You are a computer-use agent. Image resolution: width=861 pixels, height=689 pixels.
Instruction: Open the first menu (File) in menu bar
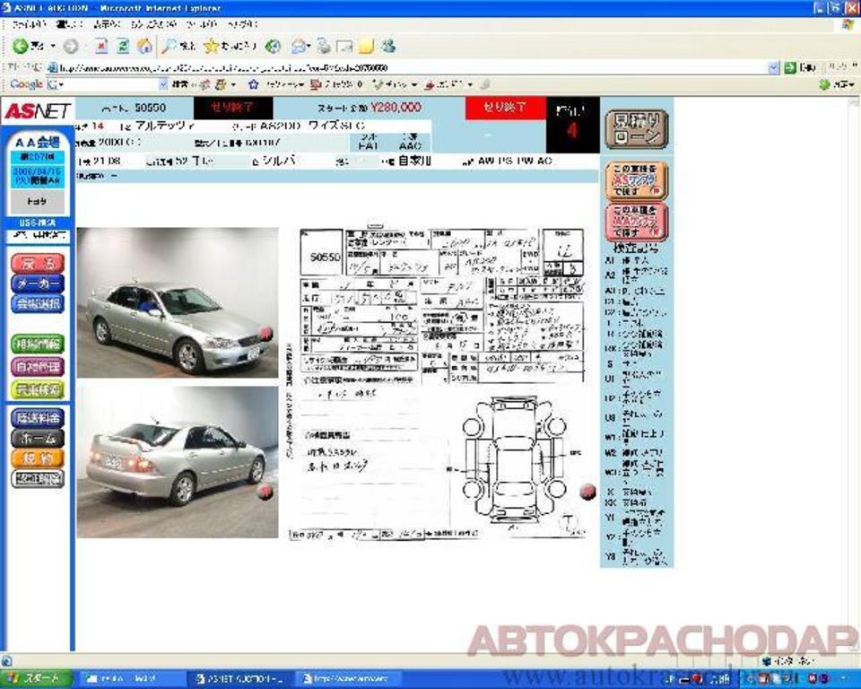(x=27, y=25)
